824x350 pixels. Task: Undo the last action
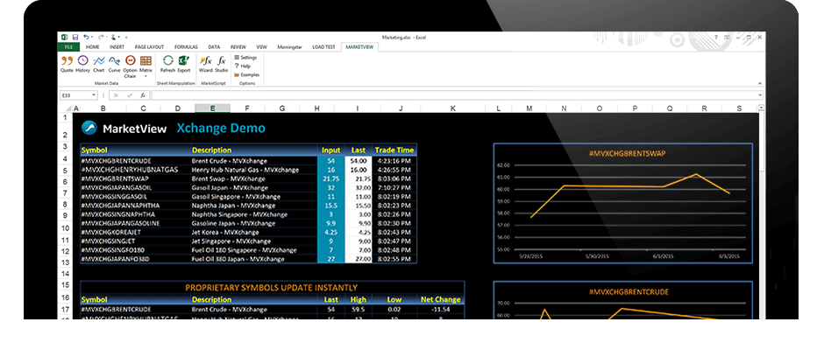86,38
